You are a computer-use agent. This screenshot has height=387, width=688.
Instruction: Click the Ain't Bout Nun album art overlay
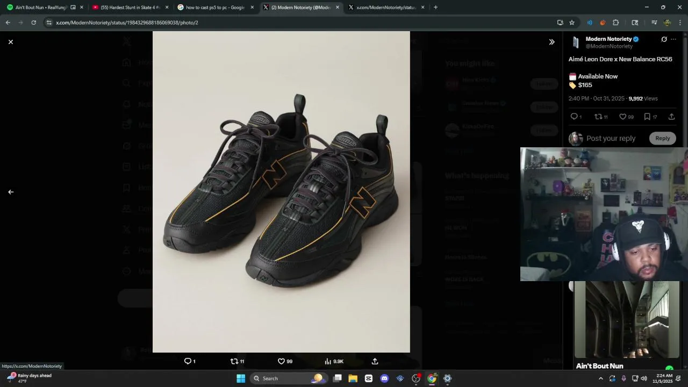[x=627, y=319]
